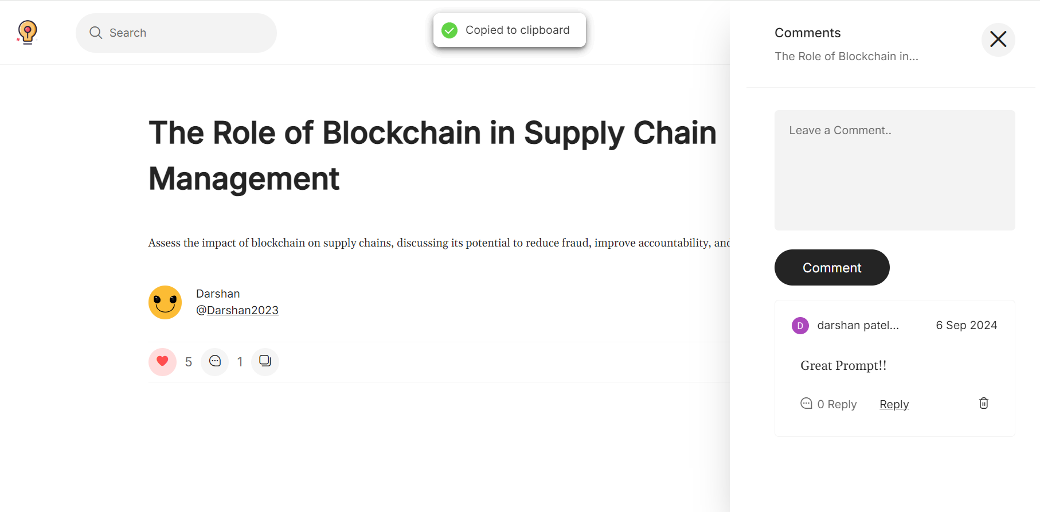1040x512 pixels.
Task: Open comments via the speech bubble icon
Action: point(215,362)
